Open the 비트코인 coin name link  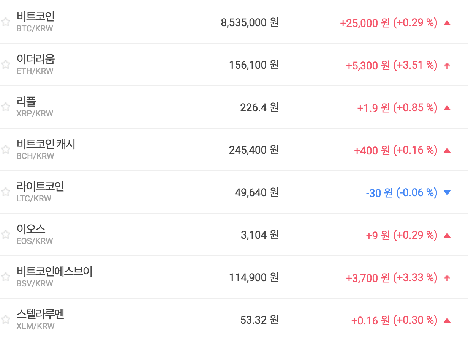tap(36, 17)
